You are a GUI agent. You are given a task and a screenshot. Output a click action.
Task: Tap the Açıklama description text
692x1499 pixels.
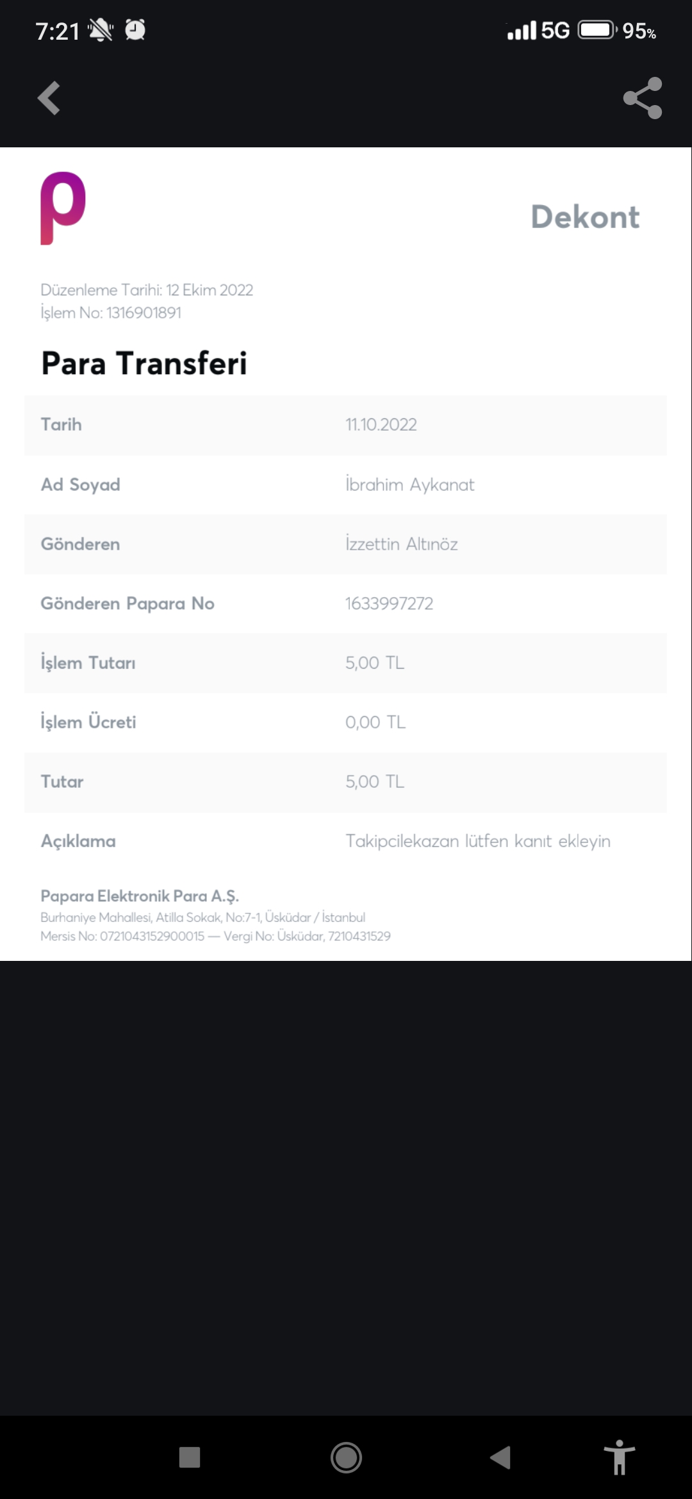(x=477, y=841)
